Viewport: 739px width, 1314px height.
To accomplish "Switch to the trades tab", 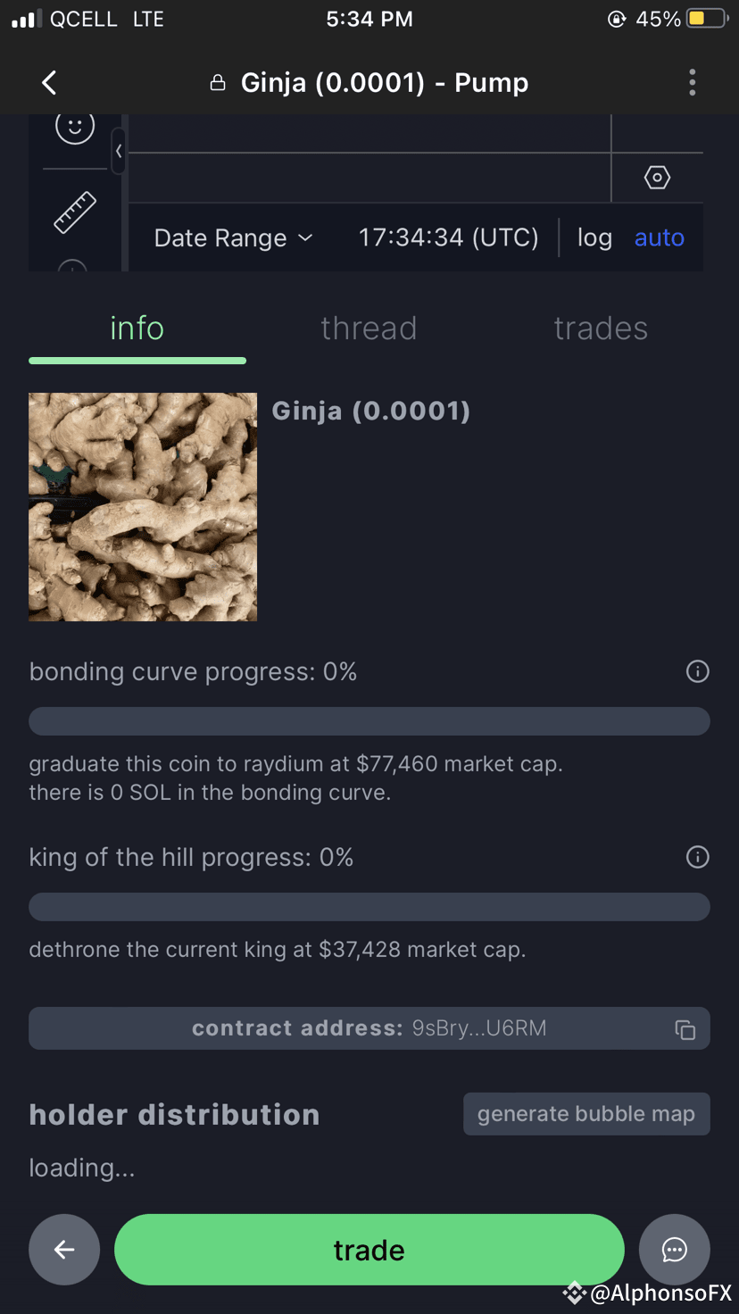I will (601, 328).
